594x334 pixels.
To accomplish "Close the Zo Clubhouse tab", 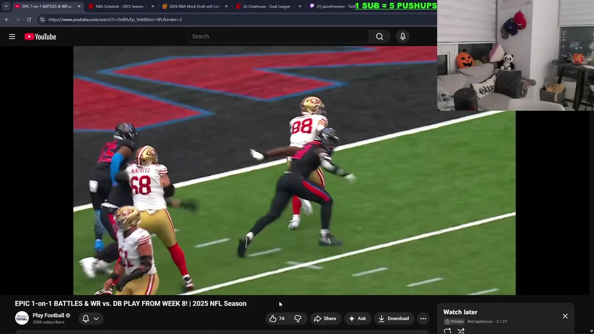I will pos(300,6).
